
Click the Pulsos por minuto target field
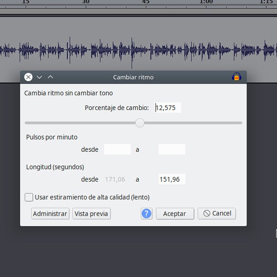[172, 149]
